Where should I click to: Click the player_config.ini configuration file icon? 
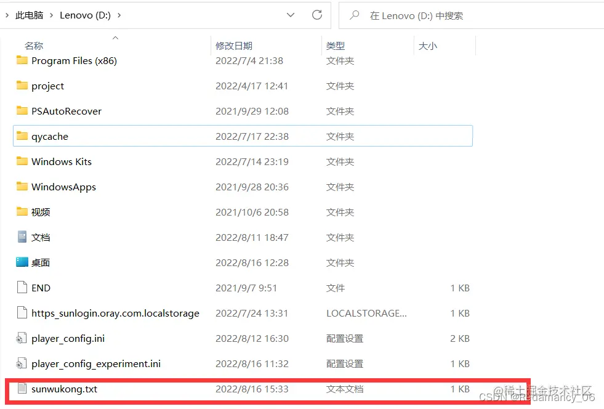tap(21, 338)
